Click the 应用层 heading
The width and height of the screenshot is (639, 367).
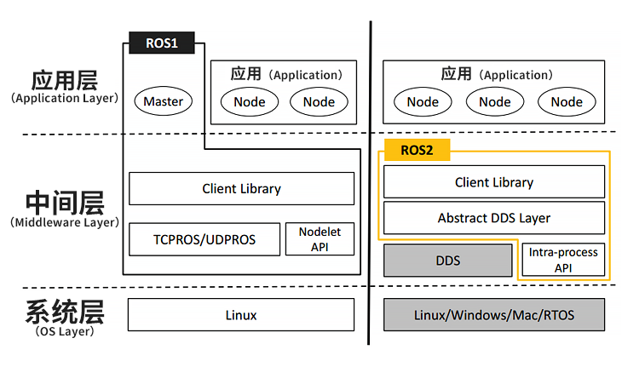point(65,80)
